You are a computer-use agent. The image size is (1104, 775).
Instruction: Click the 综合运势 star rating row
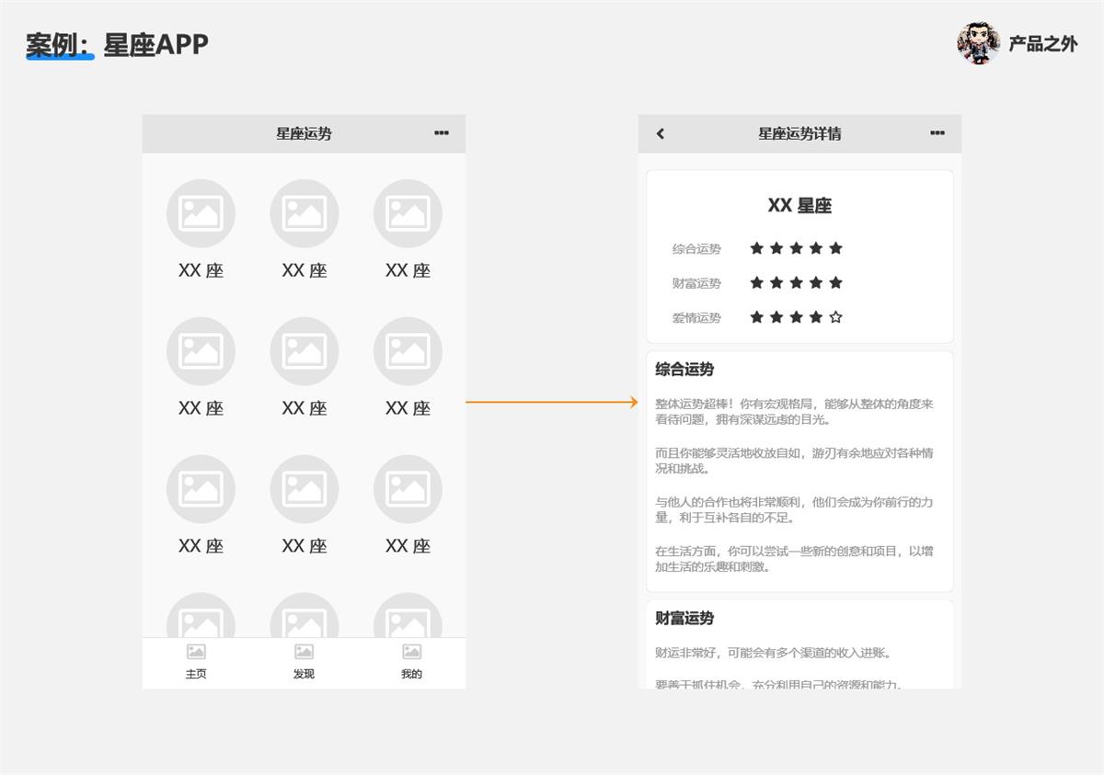click(796, 248)
